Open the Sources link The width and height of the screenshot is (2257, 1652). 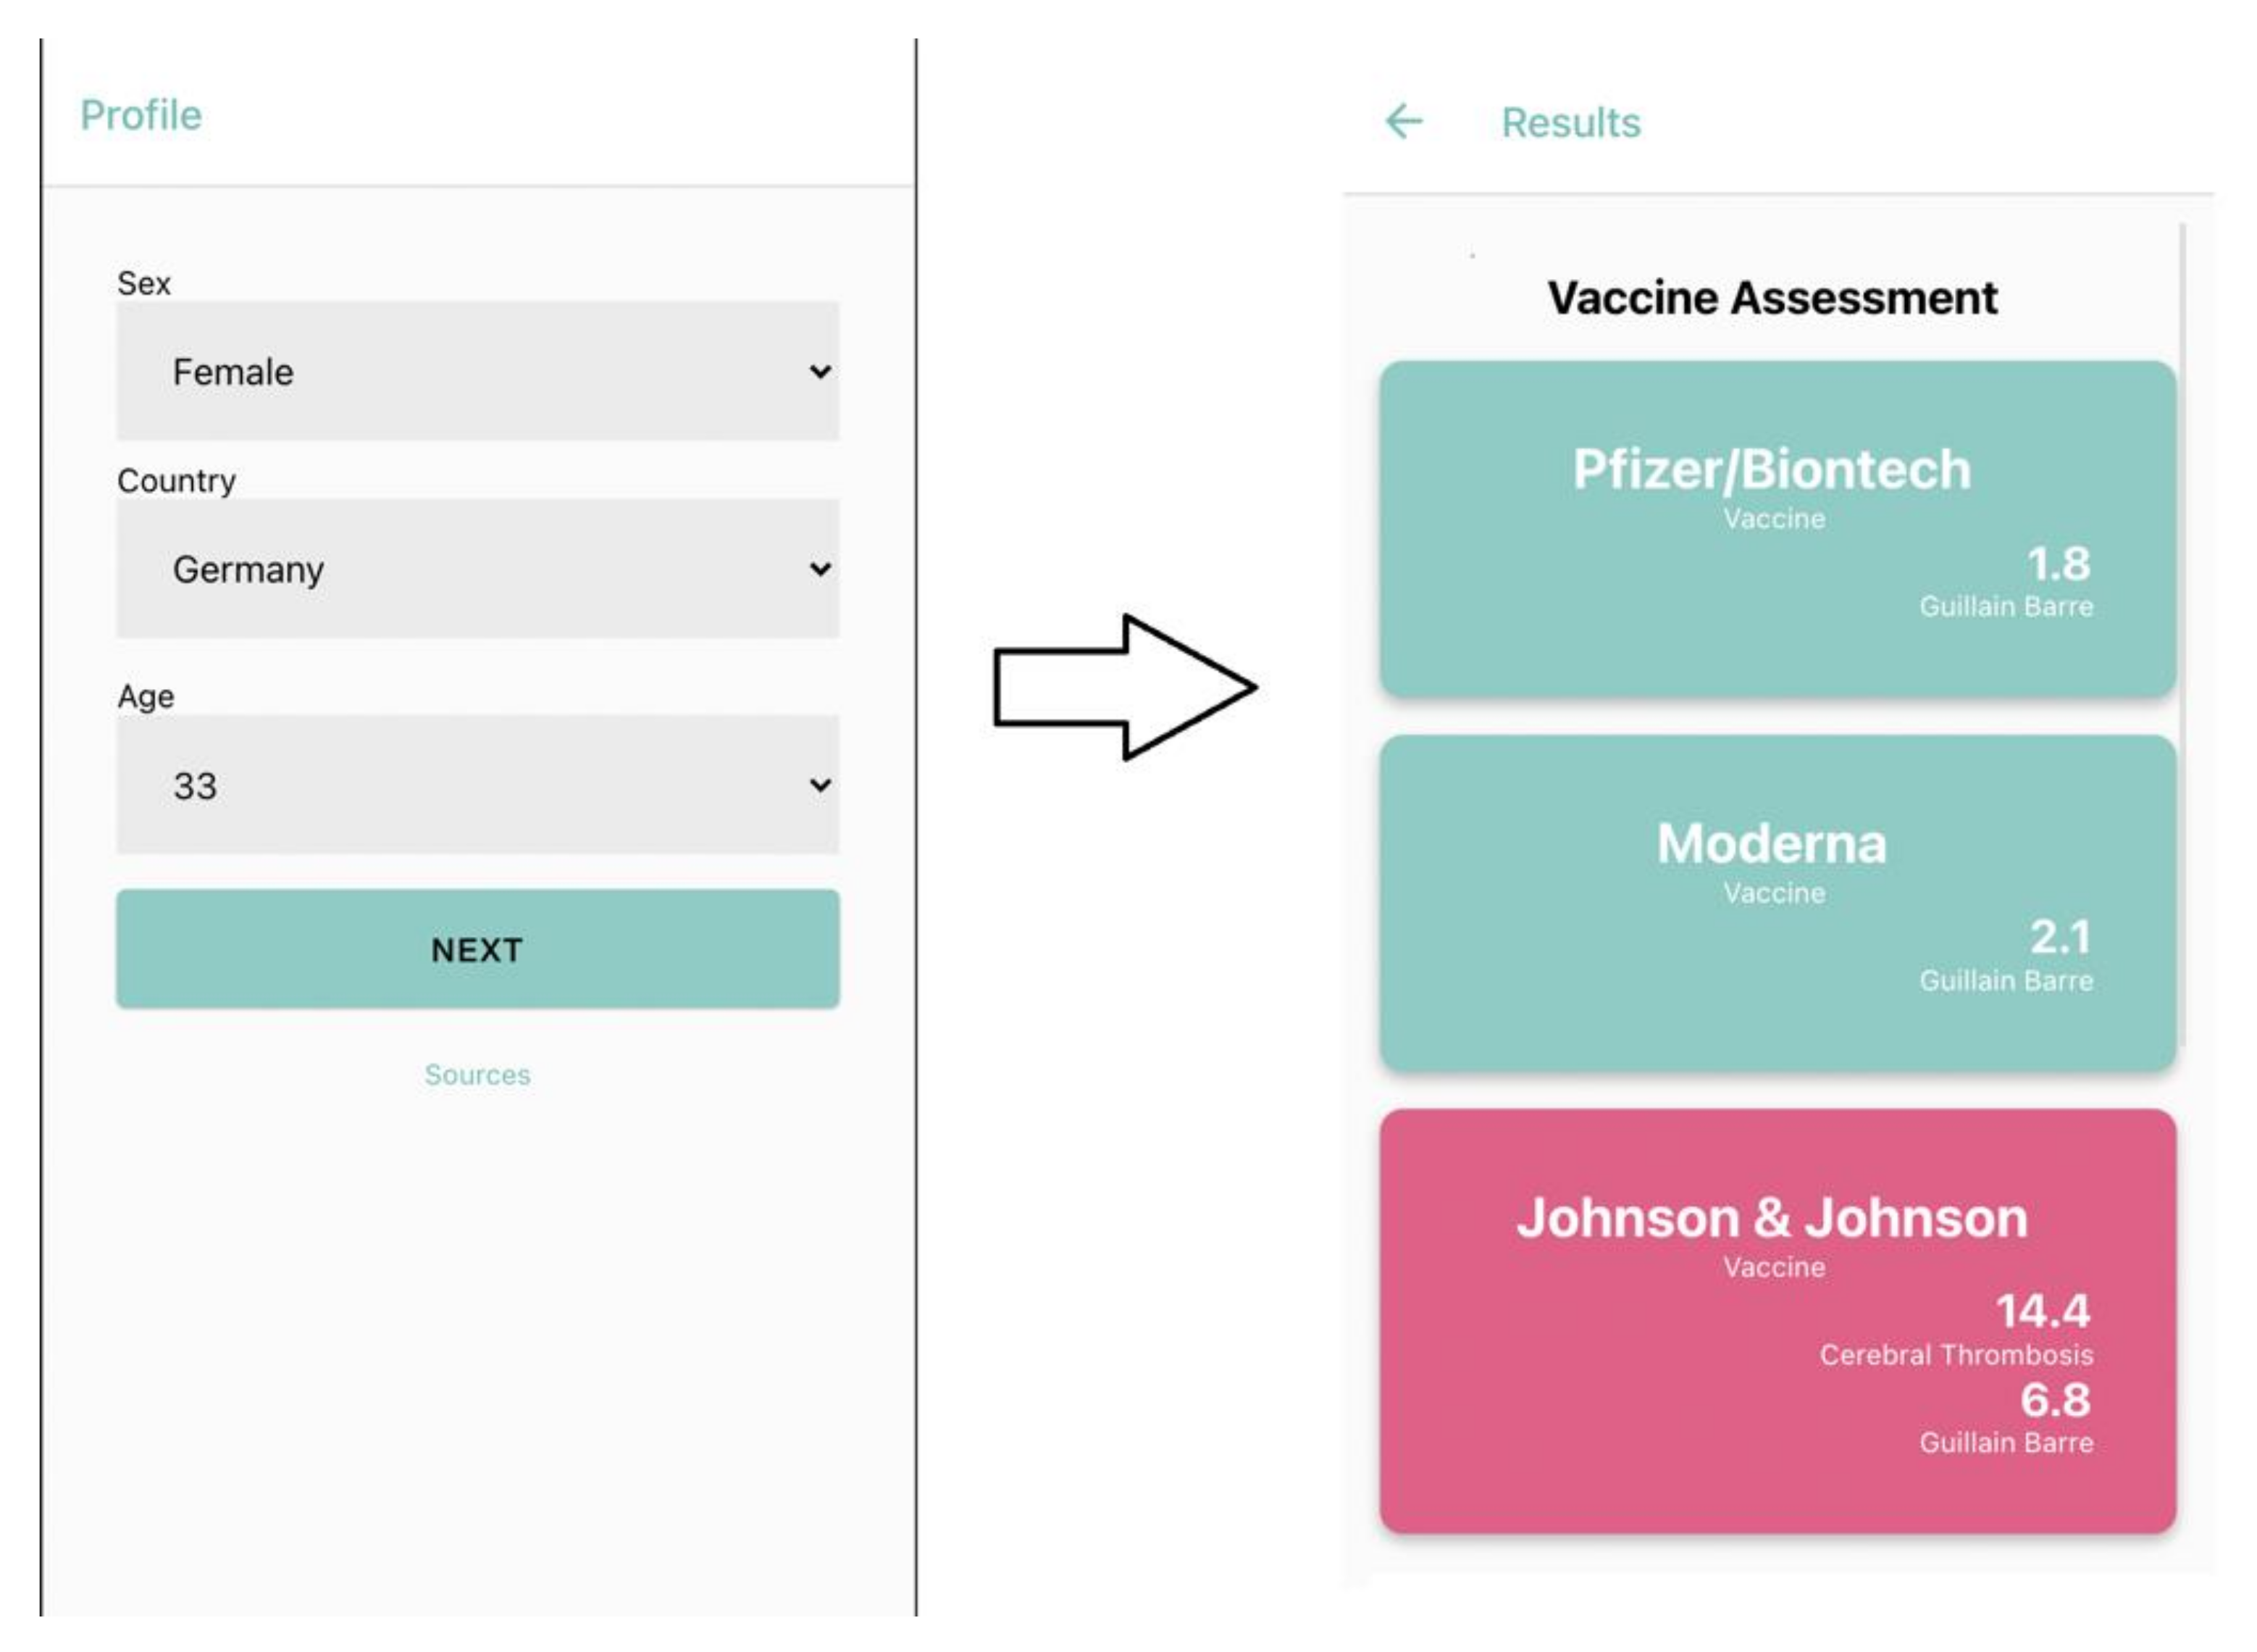[477, 1075]
